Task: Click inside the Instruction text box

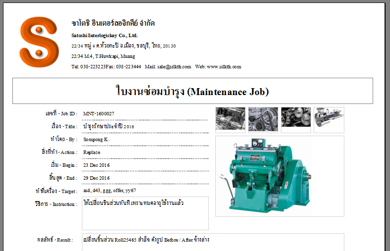Action: 145,213
